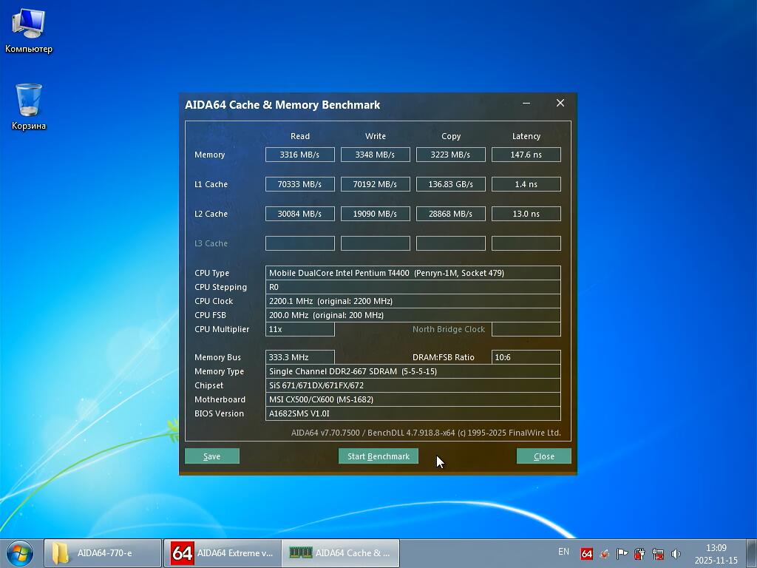This screenshot has height=568, width=757.
Task: Open the taskbar clock showing 13:09
Action: point(716,554)
